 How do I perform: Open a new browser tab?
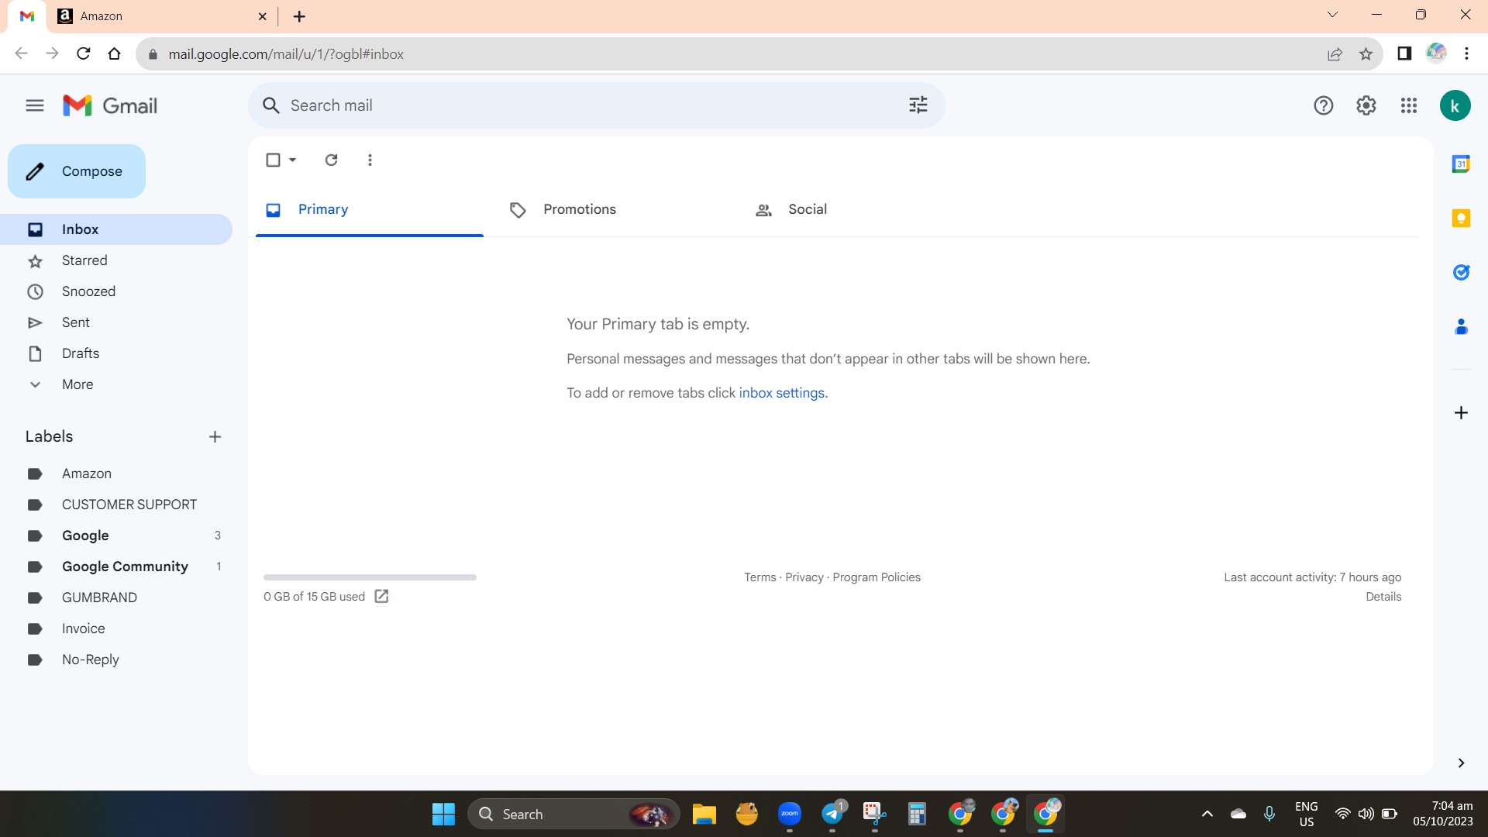pos(299,16)
